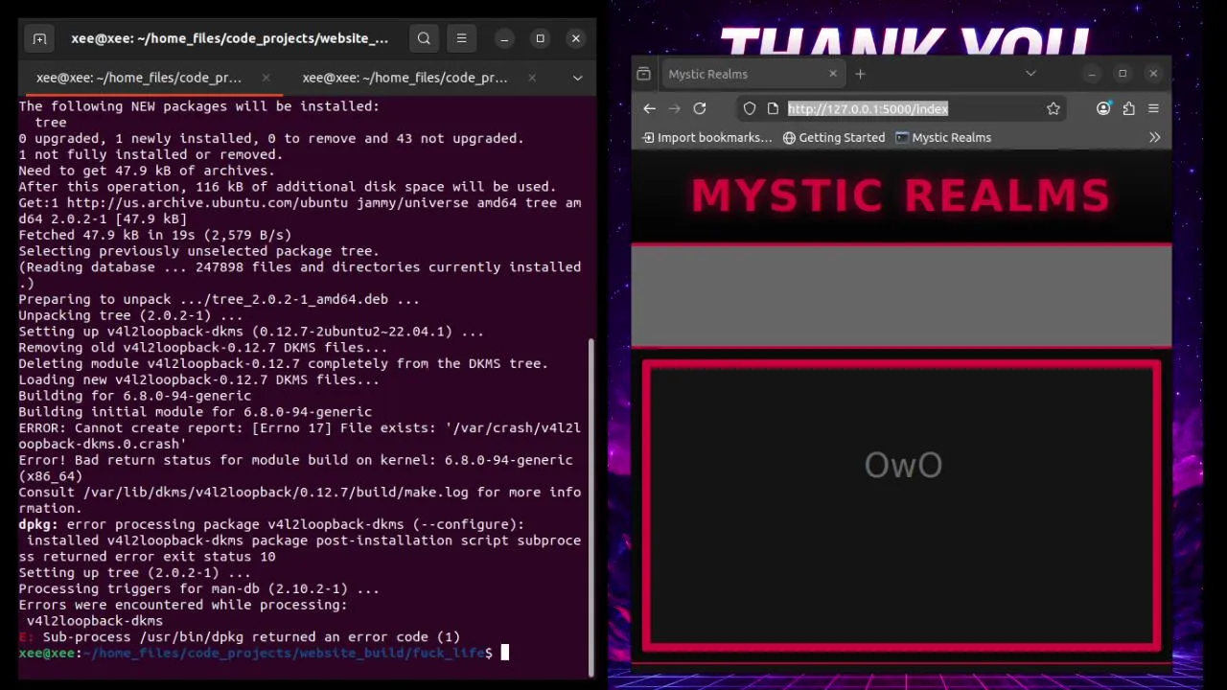
Task: Click Import bookmarks in bookmarks toolbar
Action: (x=706, y=137)
